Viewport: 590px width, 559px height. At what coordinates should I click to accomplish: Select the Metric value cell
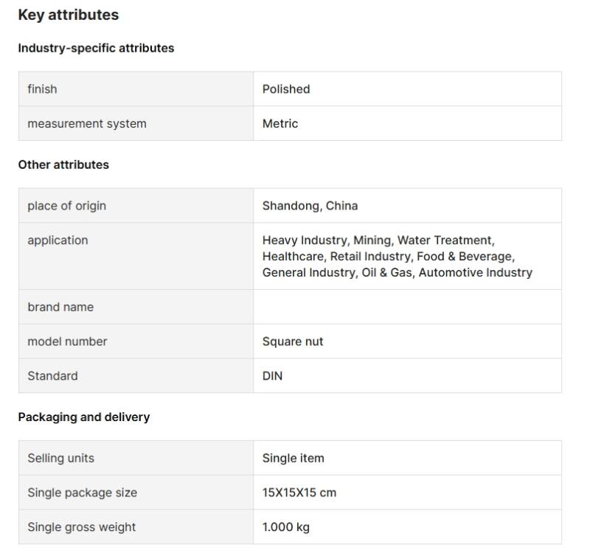(x=280, y=124)
